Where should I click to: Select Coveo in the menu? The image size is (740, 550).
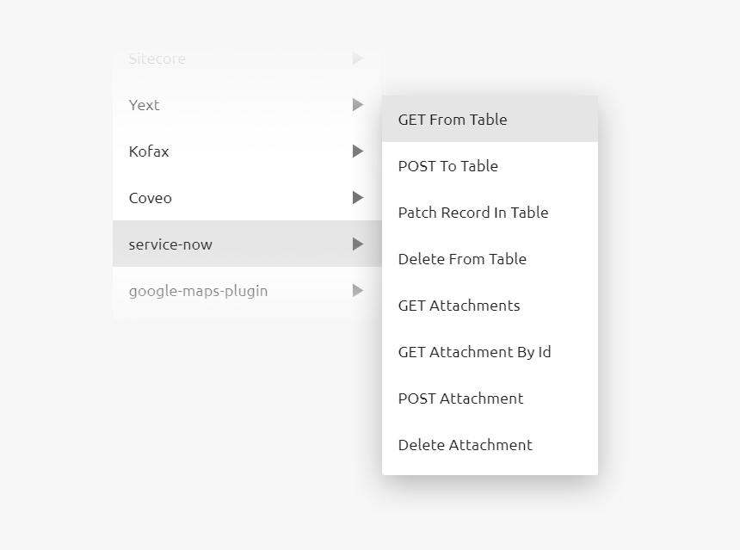click(x=151, y=198)
